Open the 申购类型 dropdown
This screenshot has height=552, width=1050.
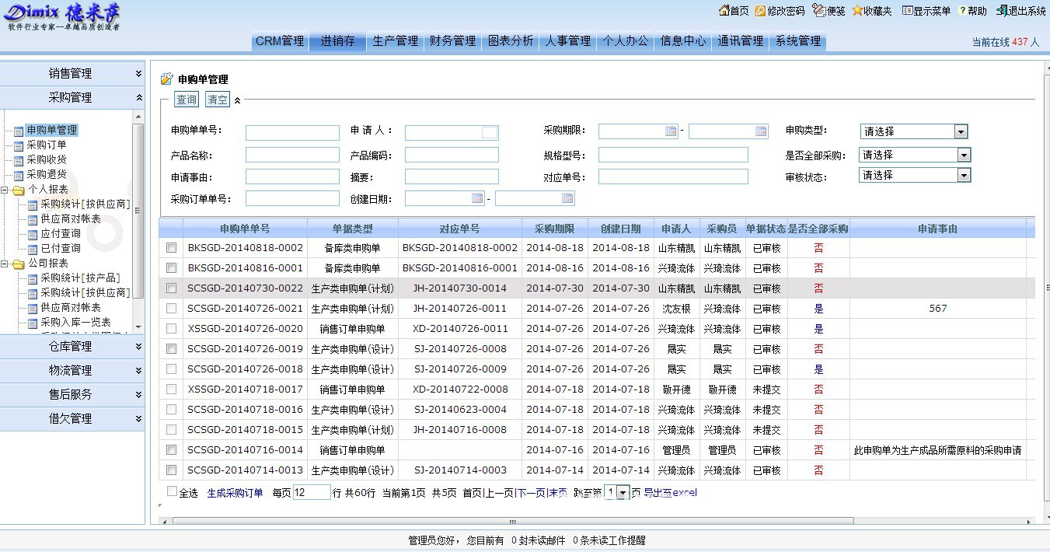961,132
